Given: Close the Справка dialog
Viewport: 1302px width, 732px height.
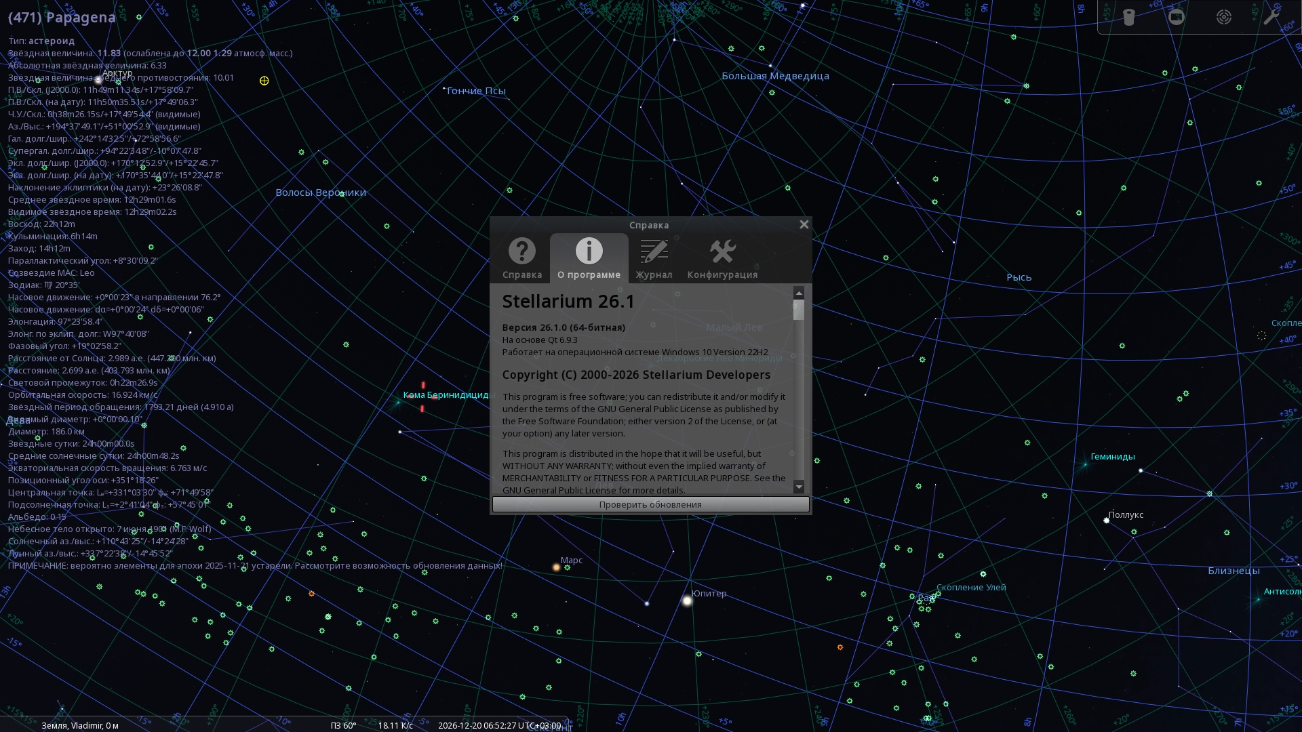Looking at the screenshot, I should [804, 224].
